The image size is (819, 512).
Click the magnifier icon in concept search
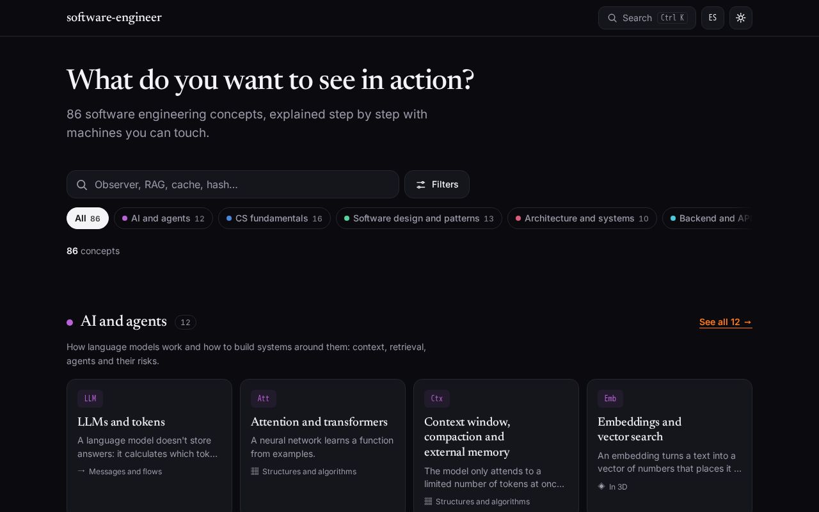(82, 185)
